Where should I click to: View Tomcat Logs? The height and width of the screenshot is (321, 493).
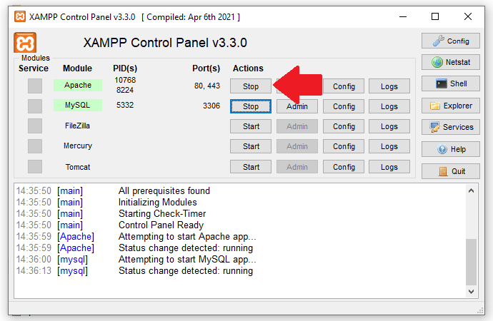pyautogui.click(x=389, y=167)
